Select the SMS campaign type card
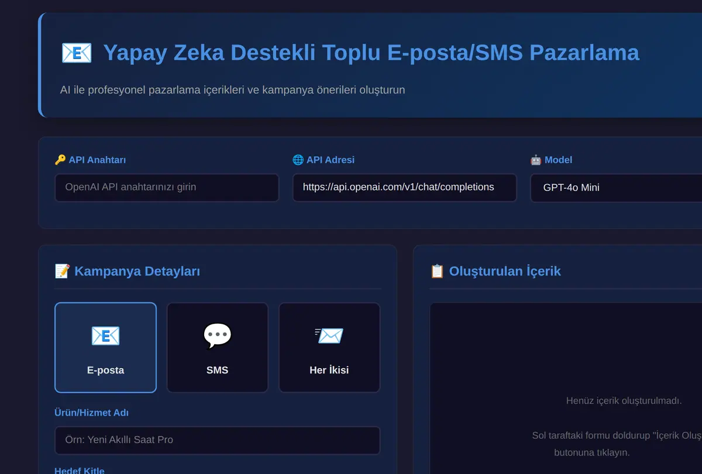Image resolution: width=702 pixels, height=474 pixels. click(x=218, y=348)
